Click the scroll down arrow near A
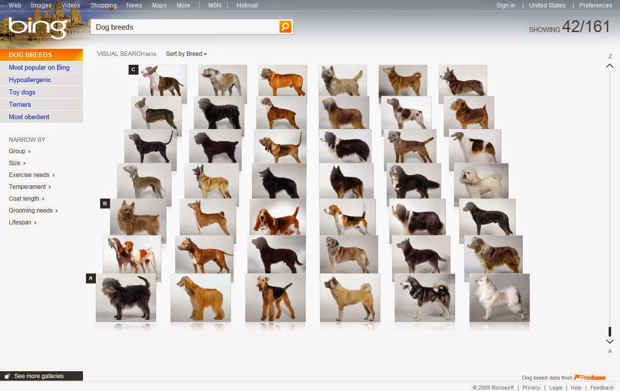 [610, 342]
